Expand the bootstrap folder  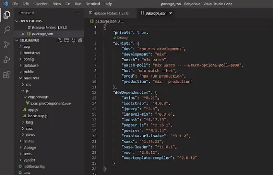(20, 53)
